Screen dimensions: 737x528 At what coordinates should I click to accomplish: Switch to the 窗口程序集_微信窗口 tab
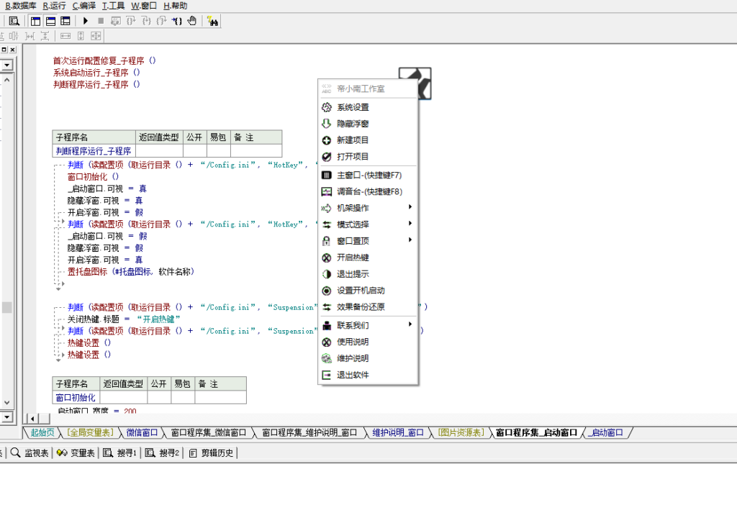(208, 432)
